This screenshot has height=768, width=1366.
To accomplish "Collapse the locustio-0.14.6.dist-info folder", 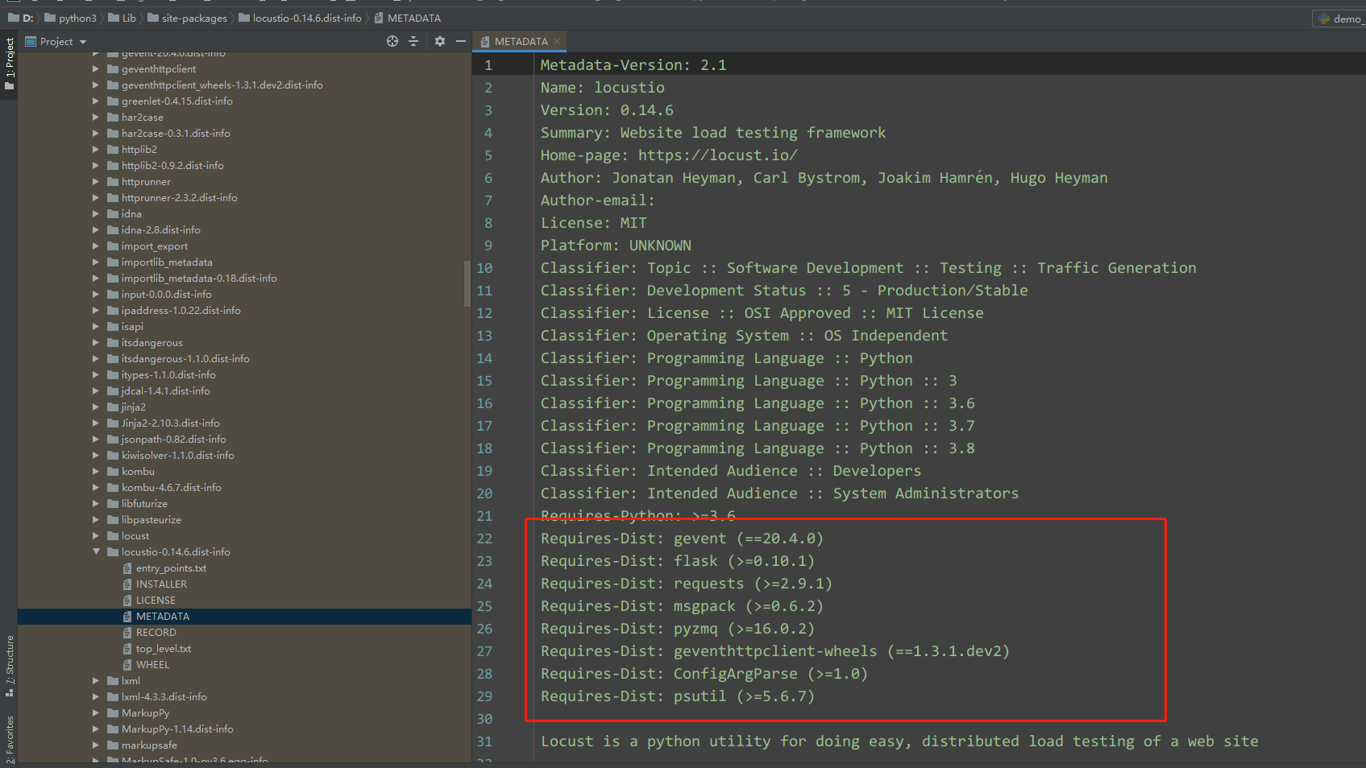I will pyautogui.click(x=96, y=551).
